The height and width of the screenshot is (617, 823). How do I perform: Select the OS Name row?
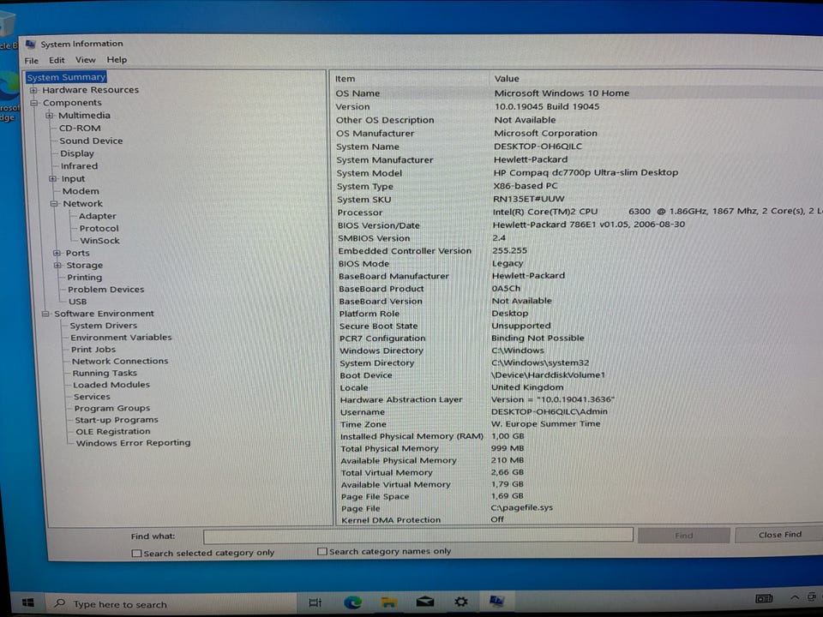coord(577,93)
